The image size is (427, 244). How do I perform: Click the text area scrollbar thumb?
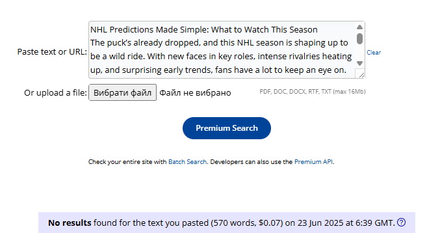pyautogui.click(x=359, y=38)
